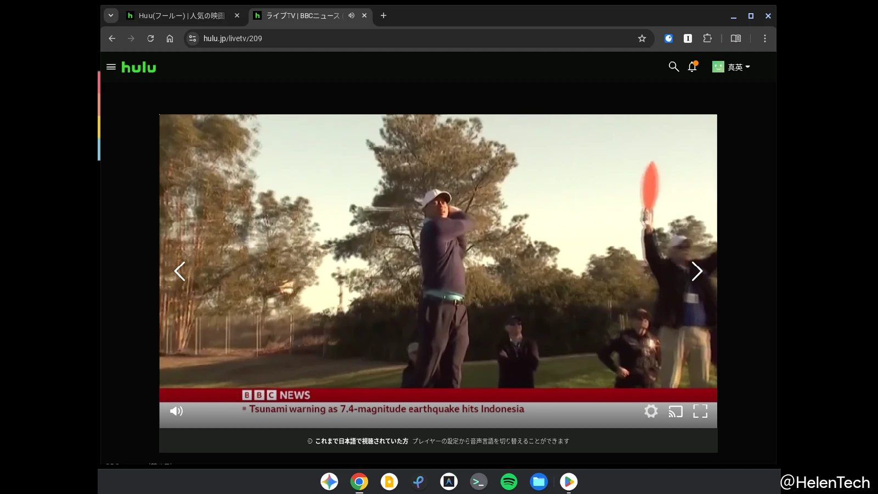Go to the next channel arrow
878x494 pixels.
tap(696, 271)
